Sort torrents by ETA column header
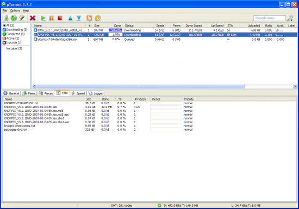299x209 pixels. tap(233, 26)
